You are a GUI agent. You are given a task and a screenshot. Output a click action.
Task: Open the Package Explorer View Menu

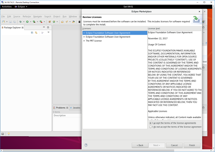[48, 32]
